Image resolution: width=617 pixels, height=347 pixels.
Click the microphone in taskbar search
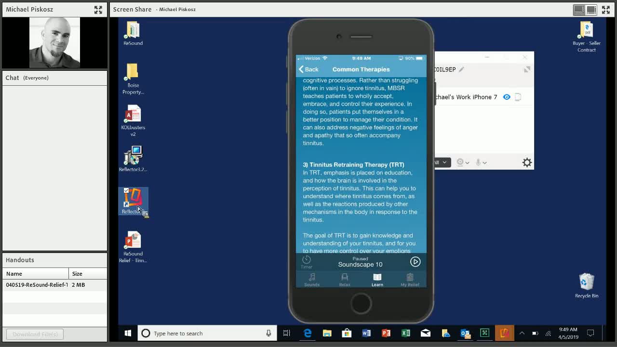point(268,333)
